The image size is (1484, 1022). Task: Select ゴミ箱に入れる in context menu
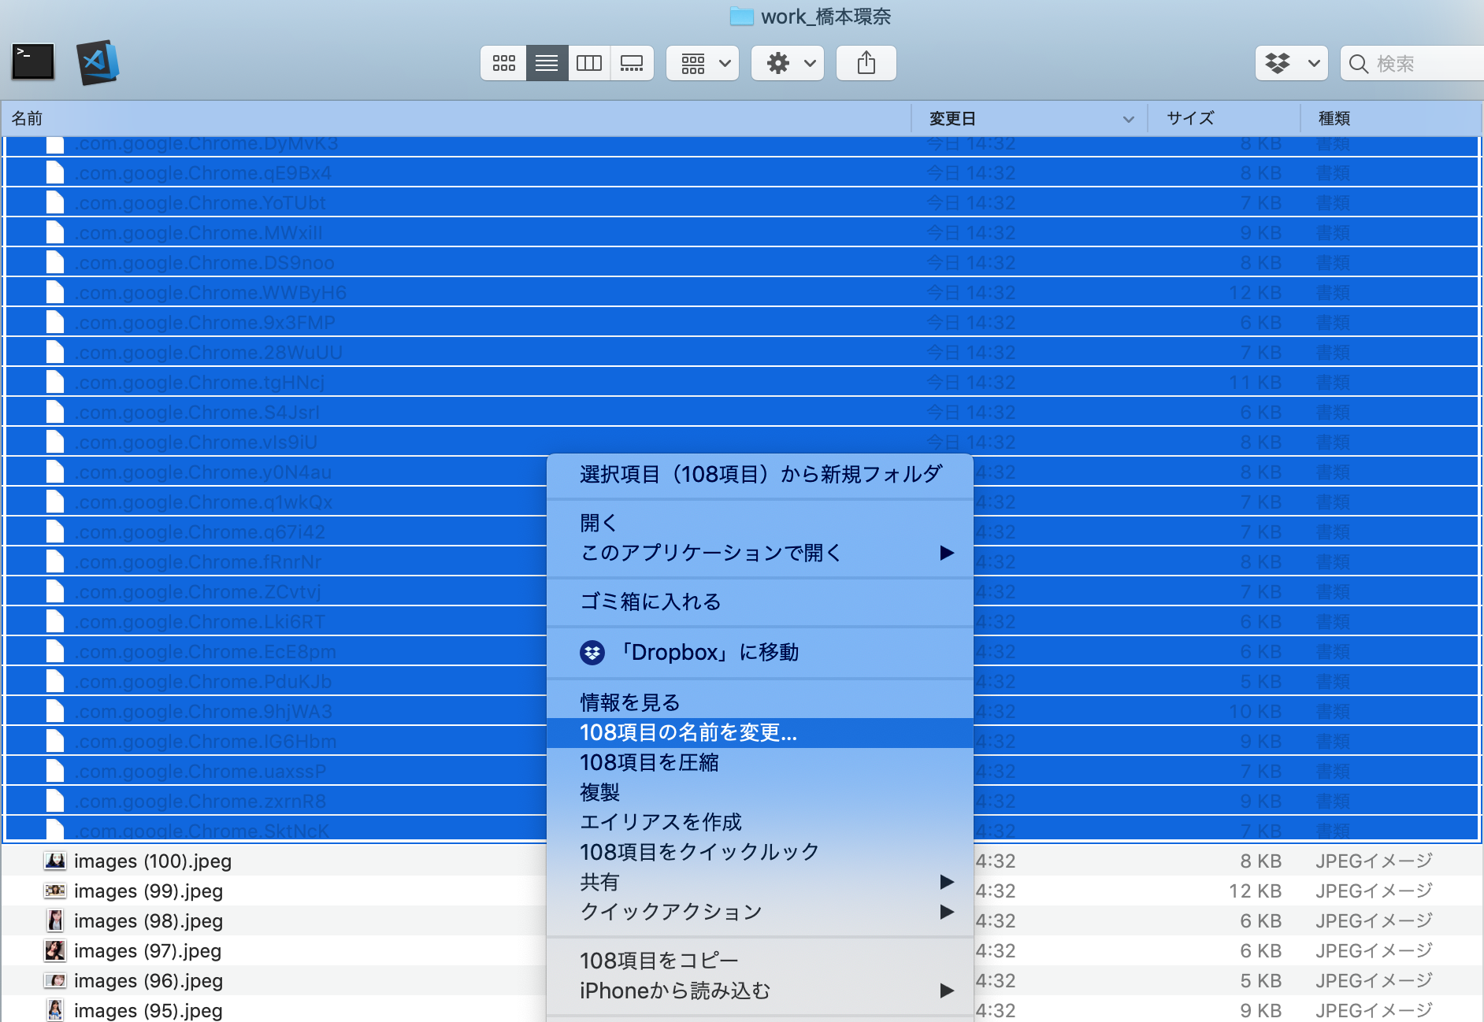click(651, 602)
